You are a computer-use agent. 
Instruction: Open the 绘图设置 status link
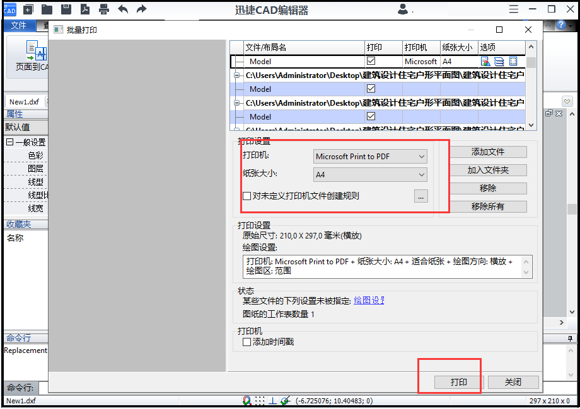369,301
